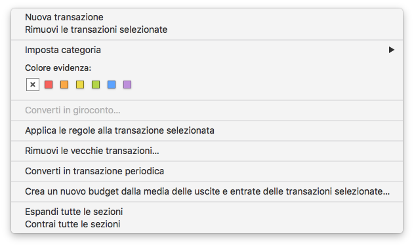This screenshot has width=414, height=247.
Task: Select the blue highlight color
Action: coord(112,85)
